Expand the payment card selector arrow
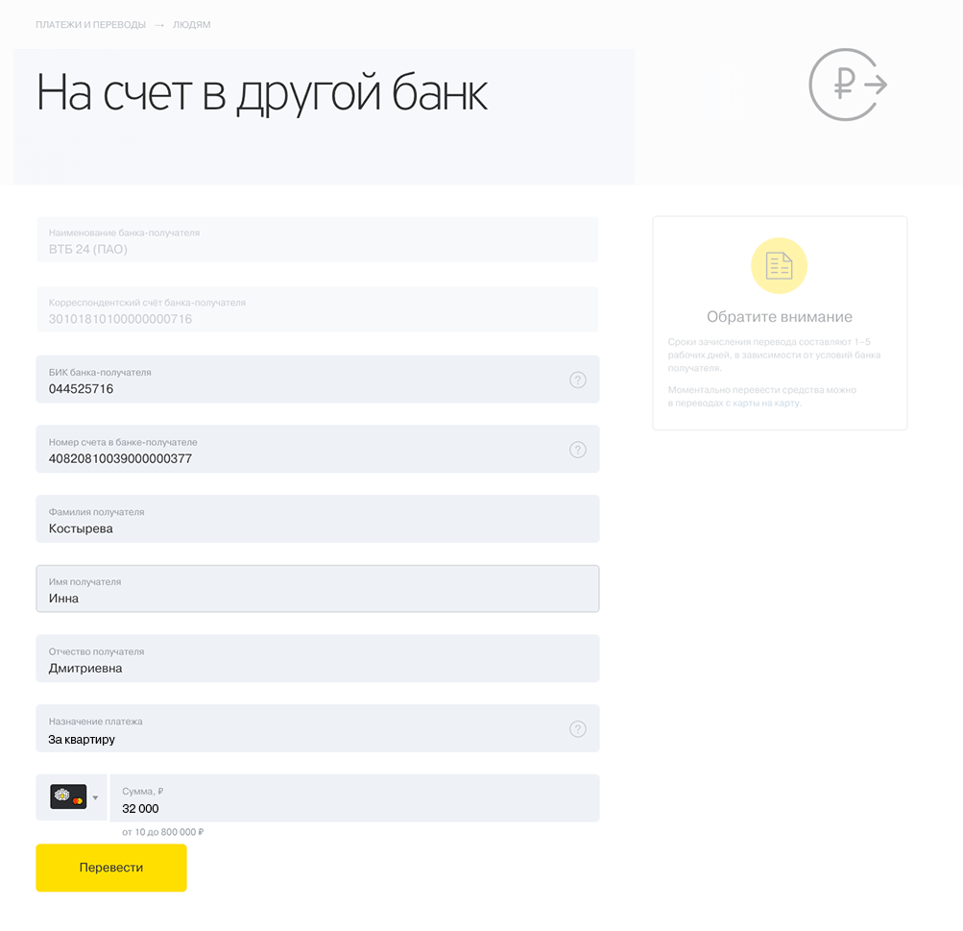This screenshot has height=931, width=963. point(95,797)
